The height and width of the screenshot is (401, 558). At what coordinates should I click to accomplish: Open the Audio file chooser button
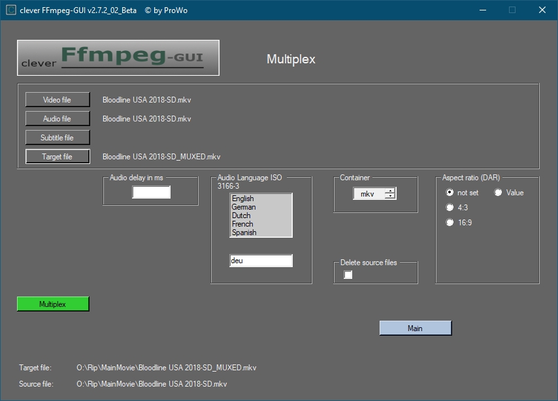click(x=57, y=118)
